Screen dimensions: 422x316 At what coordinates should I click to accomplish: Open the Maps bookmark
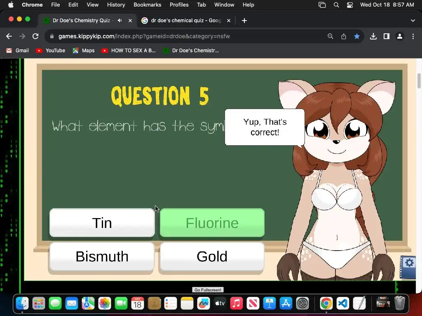pyautogui.click(x=84, y=51)
